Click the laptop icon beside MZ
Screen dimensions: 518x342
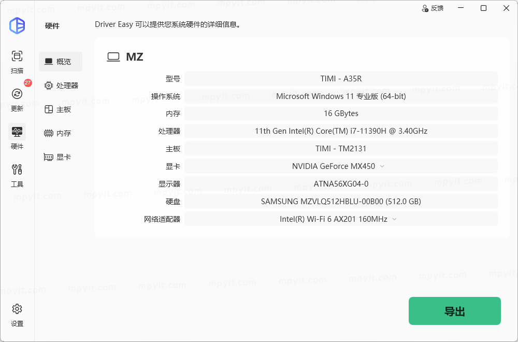coord(113,57)
